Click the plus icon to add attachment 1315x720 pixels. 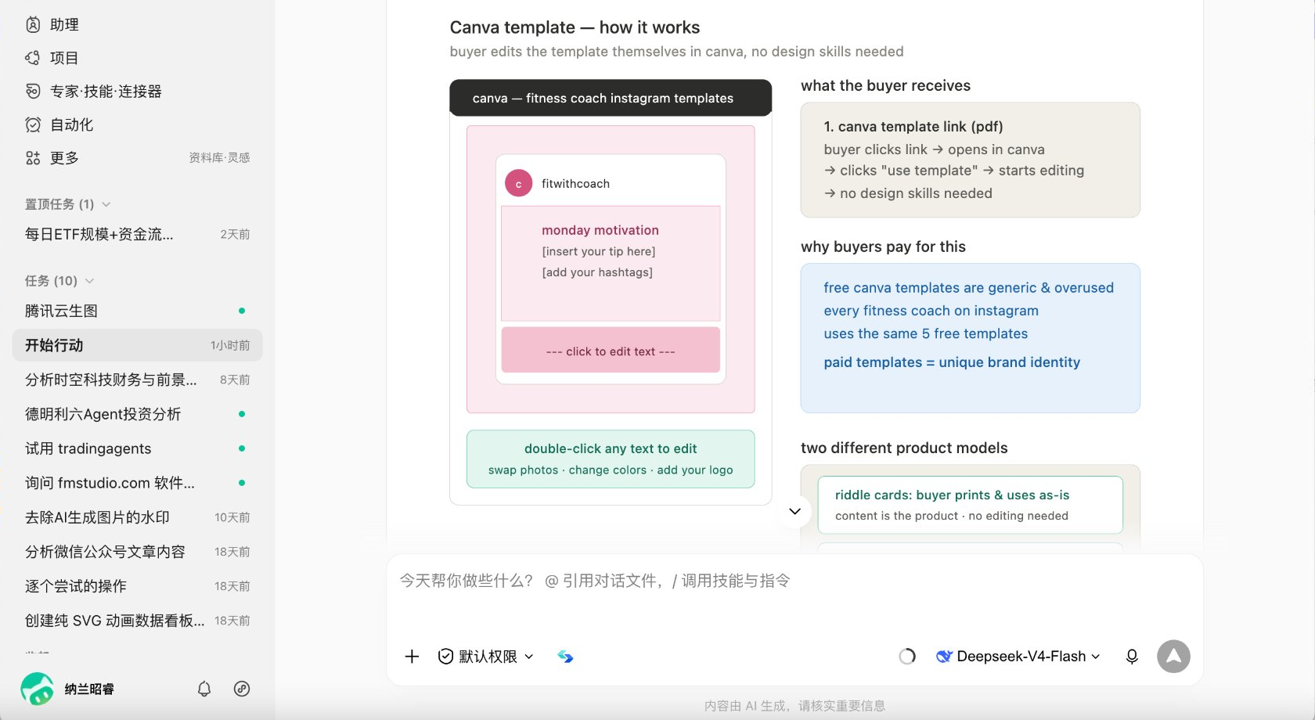(x=412, y=657)
